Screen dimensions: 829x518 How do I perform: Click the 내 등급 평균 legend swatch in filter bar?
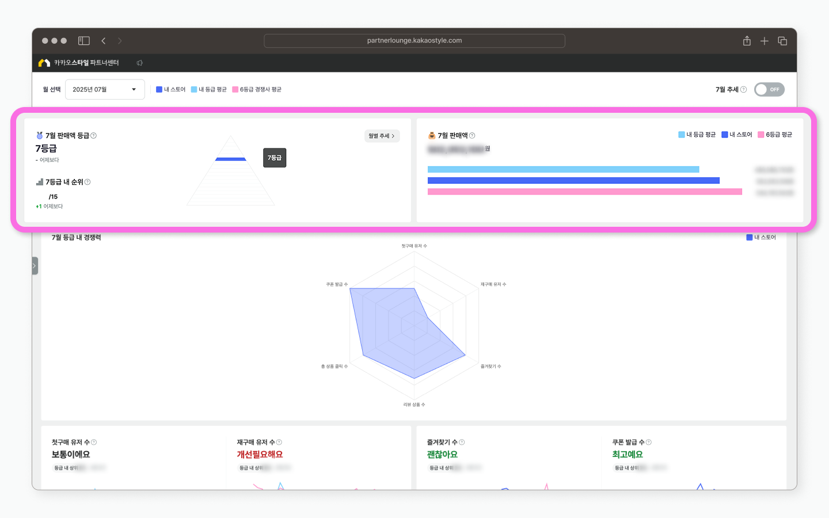[x=194, y=89]
